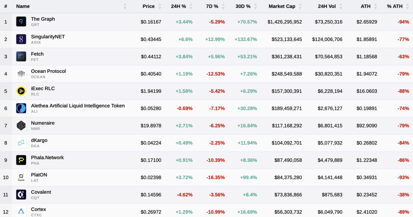Click the SingularityNET AGIX logo icon
This screenshot has height=217, width=413.
tap(21, 39)
